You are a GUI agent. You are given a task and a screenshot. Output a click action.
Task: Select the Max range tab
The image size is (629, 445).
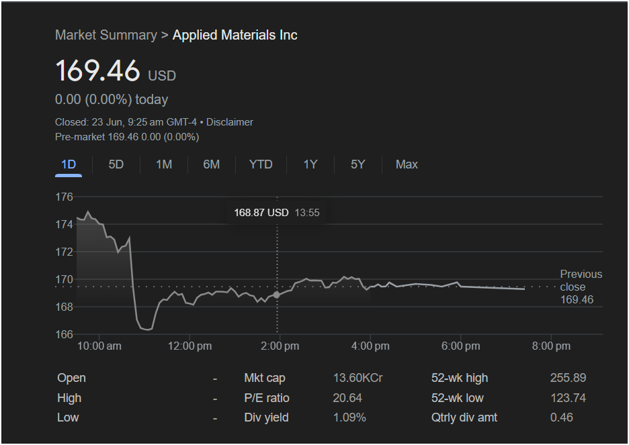tap(407, 164)
